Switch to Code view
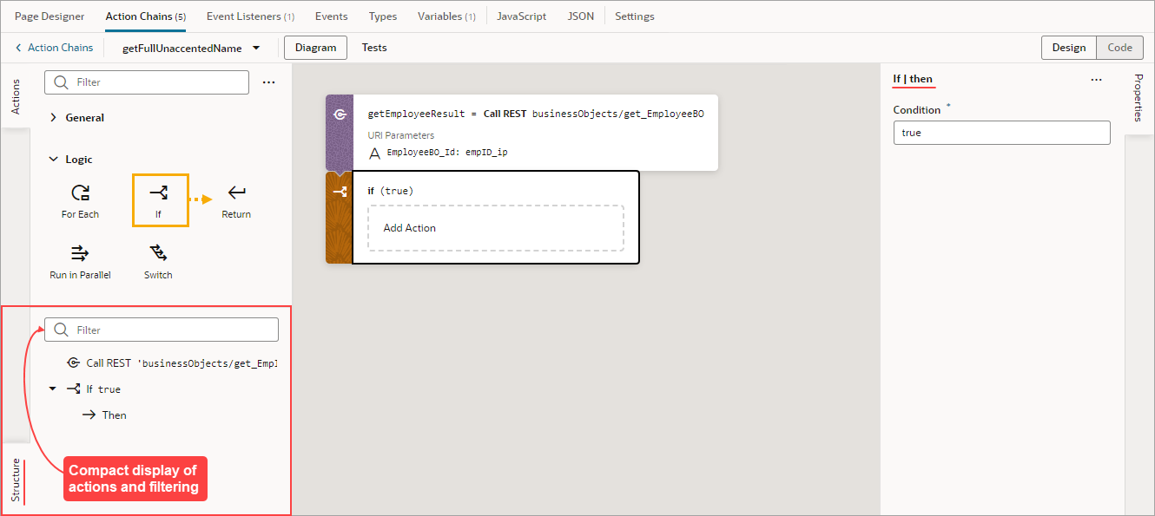This screenshot has height=516, width=1155. coord(1119,48)
